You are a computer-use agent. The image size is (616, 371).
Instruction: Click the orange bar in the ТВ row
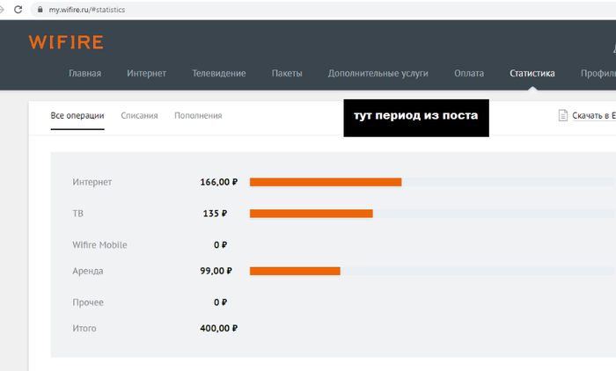click(311, 214)
